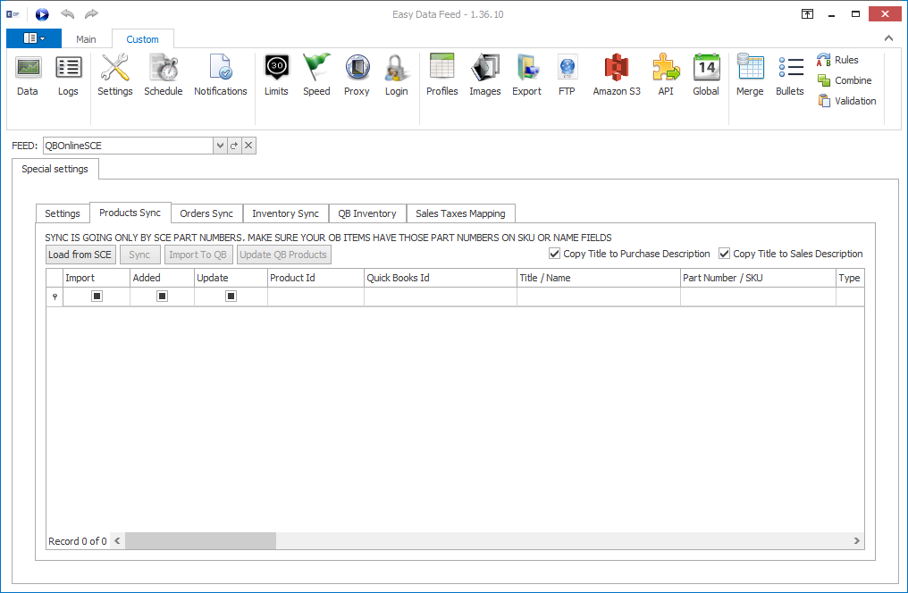Click the ribbon display options button
The image size is (908, 593).
[807, 14]
